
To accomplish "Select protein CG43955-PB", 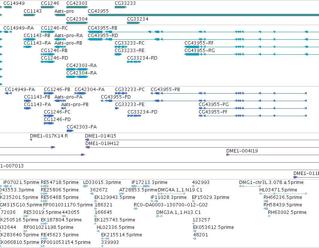I will [165, 90].
